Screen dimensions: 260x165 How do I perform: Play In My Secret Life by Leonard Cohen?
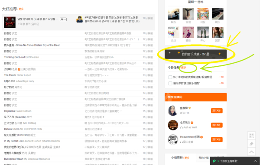[32, 141]
